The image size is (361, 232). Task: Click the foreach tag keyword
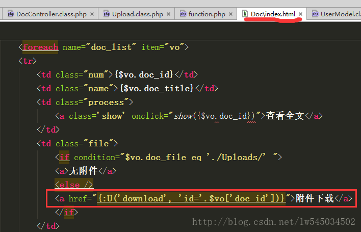(40, 47)
